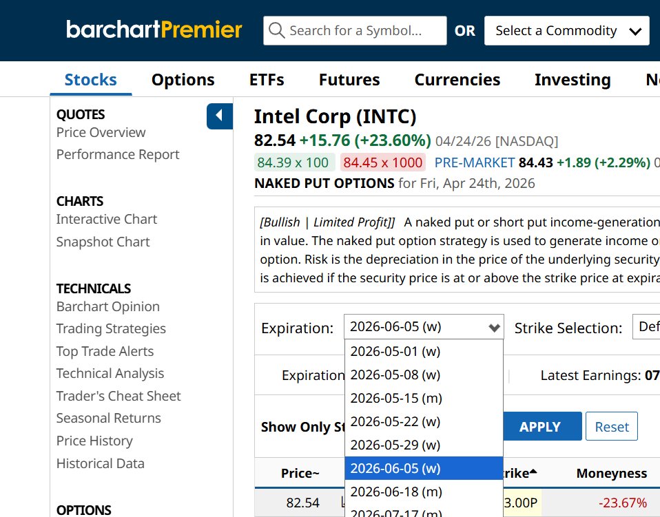Choose 2026-05-15 (m) expiration option
The image size is (660, 517).
pyautogui.click(x=395, y=398)
